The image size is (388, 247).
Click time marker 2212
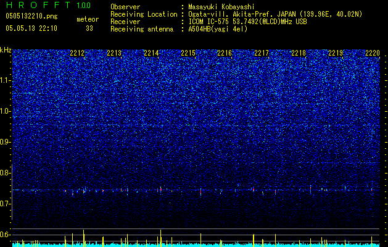pyautogui.click(x=77, y=53)
